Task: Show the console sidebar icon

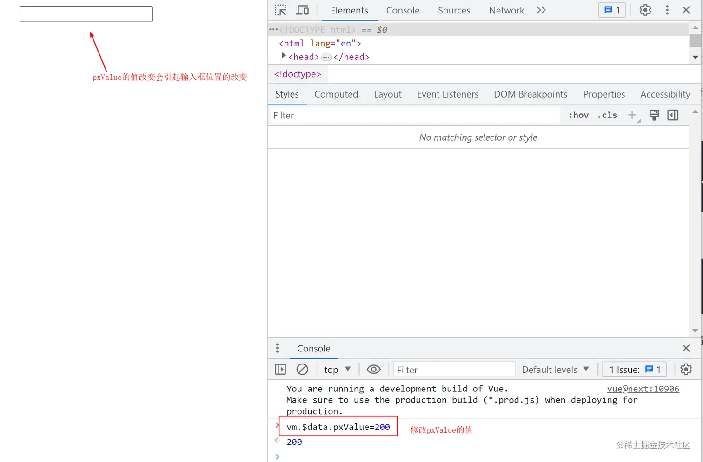Action: pyautogui.click(x=280, y=370)
